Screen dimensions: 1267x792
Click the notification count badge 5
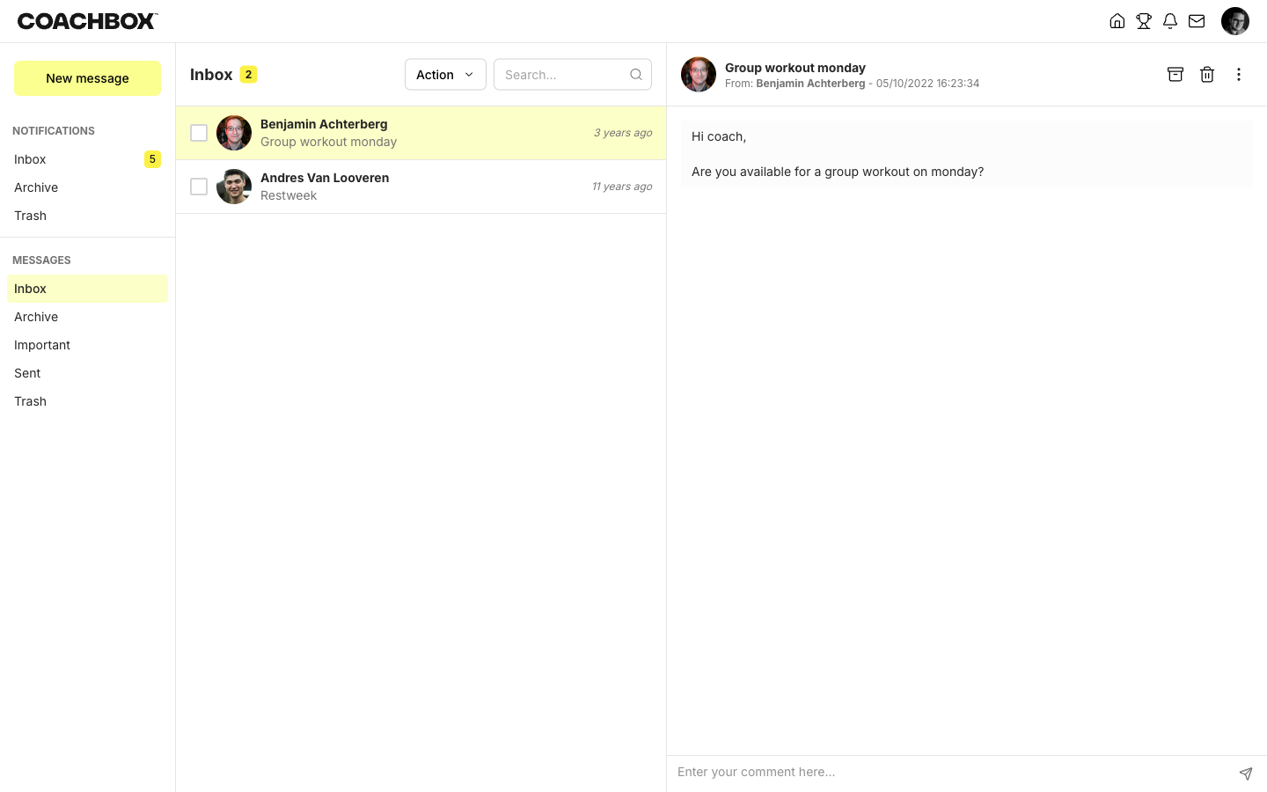(x=152, y=159)
